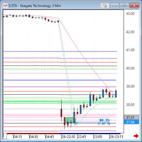Image resolution: width=142 pixels, height=142 pixels.
Task: Click the window title S.STX - Seagate Technology, 3 Min
Action: click(35, 6)
